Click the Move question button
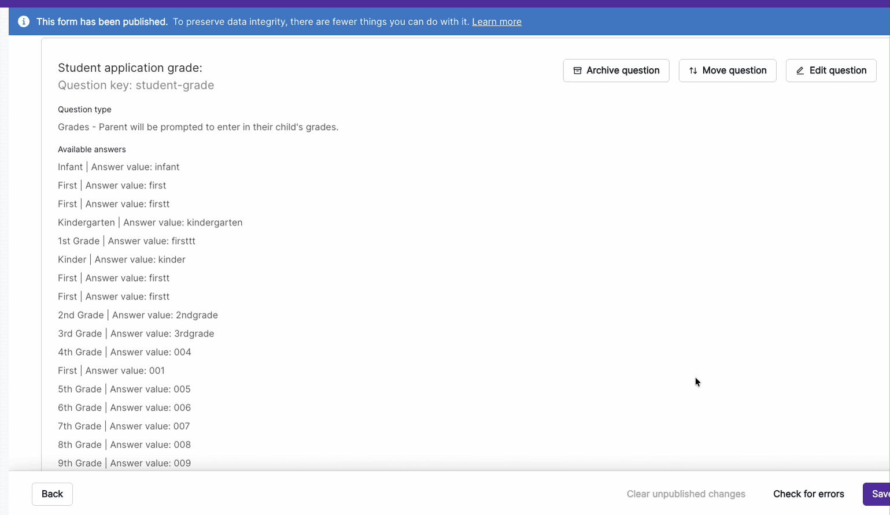 (727, 71)
